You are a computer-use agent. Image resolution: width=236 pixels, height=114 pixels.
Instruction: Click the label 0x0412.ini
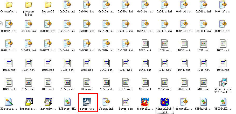tap(164, 31)
